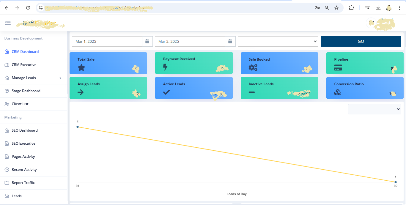Click the Conversion Ratio boxes icon
406x205 pixels.
point(338,92)
